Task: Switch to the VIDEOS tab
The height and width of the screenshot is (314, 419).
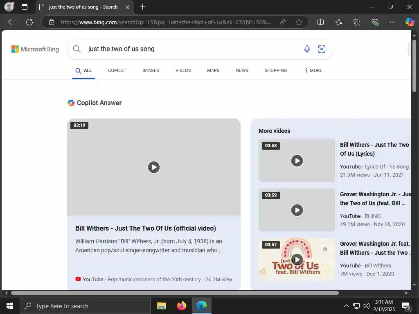Action: pyautogui.click(x=183, y=70)
